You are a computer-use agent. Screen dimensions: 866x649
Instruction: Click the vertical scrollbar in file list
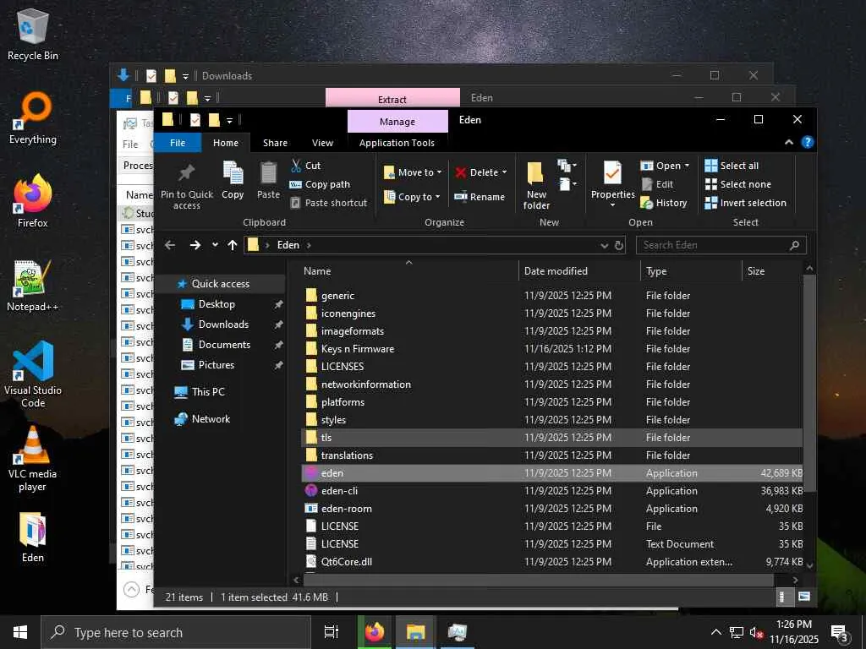point(809,383)
